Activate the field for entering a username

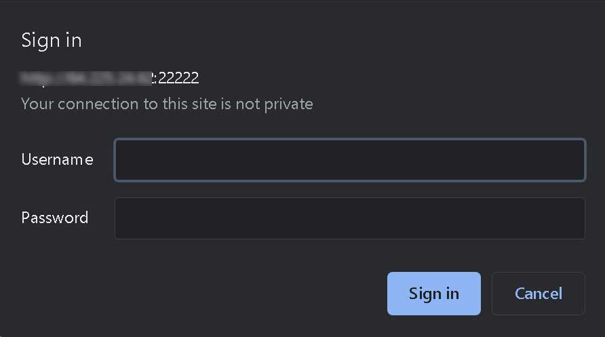[x=349, y=160]
